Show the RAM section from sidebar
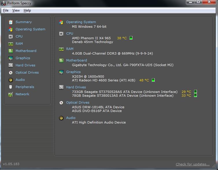 pyautogui.click(x=19, y=44)
